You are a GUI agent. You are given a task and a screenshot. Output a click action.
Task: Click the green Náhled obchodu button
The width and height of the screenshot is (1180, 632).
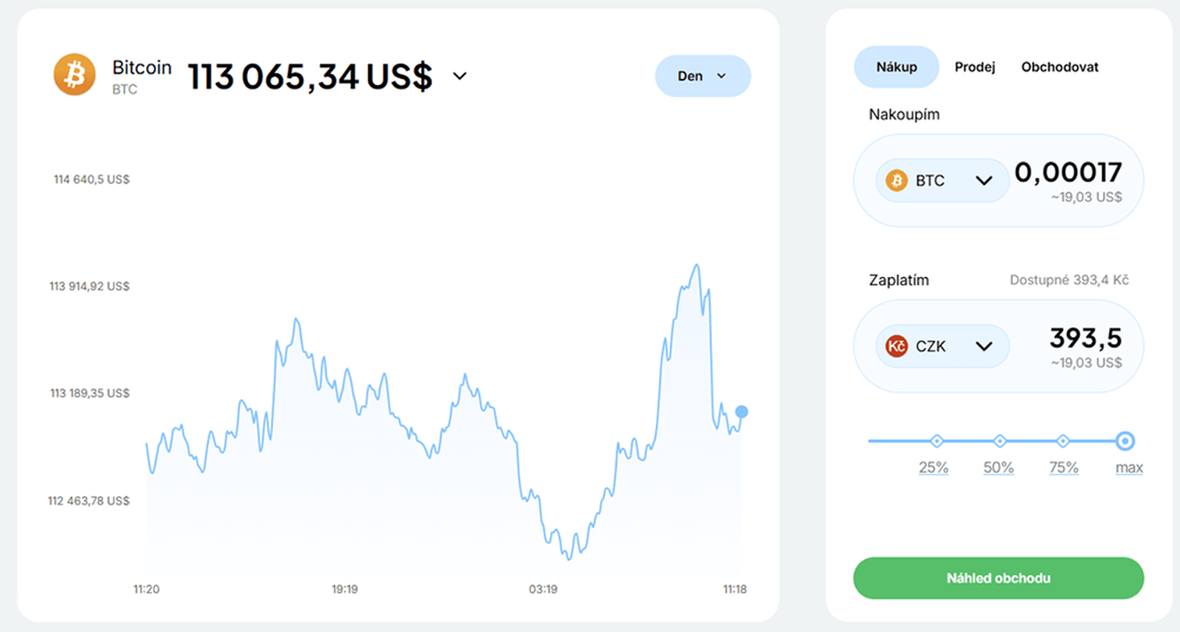[998, 577]
